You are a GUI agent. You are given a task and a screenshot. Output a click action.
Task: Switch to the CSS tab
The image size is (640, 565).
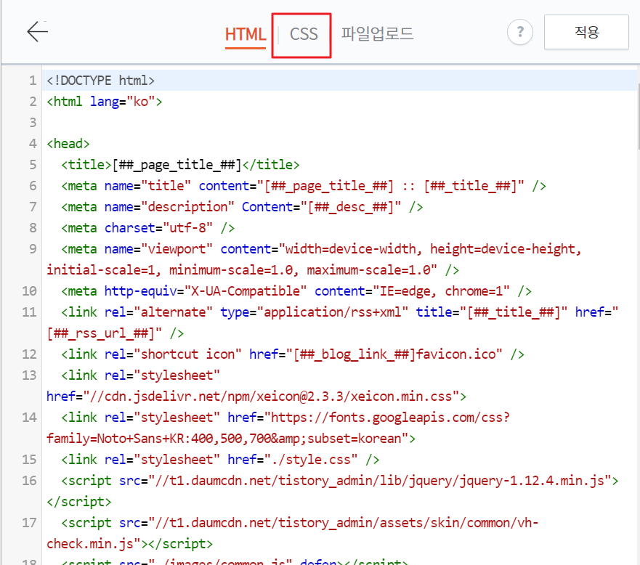point(303,34)
